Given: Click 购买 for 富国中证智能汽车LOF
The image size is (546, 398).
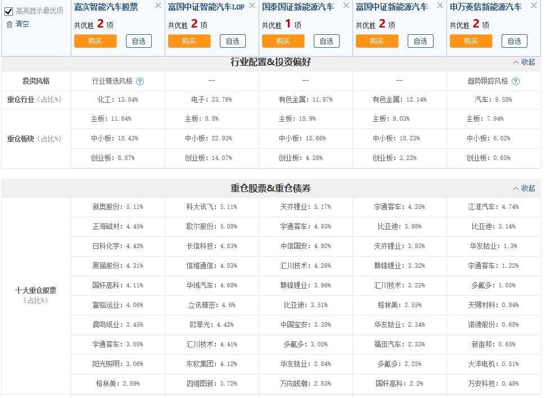Looking at the screenshot, I should point(189,41).
